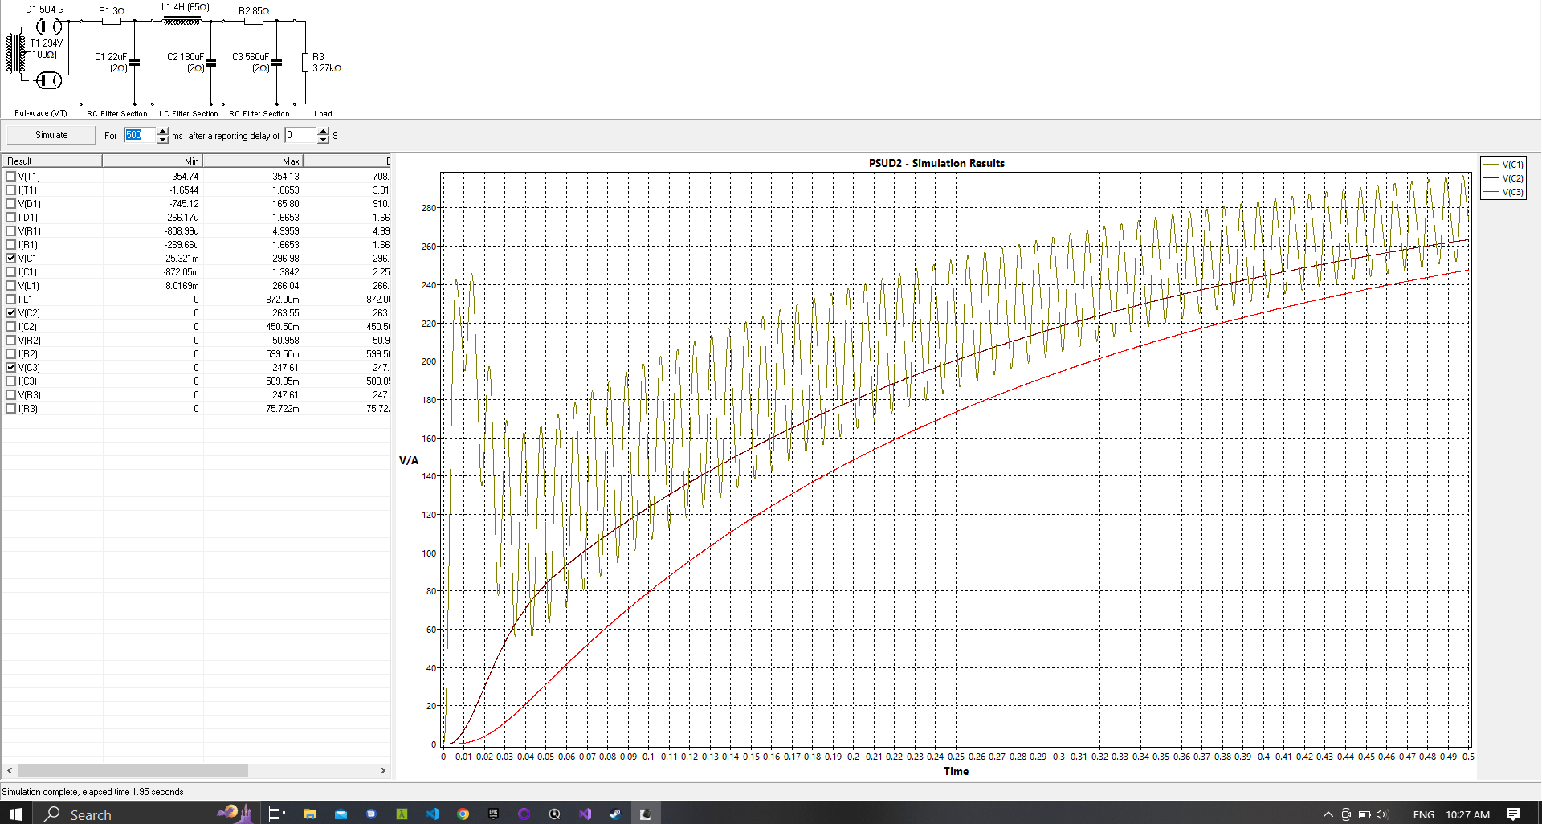
Task: Click the Full-wave (VT) section label
Action: click(40, 113)
